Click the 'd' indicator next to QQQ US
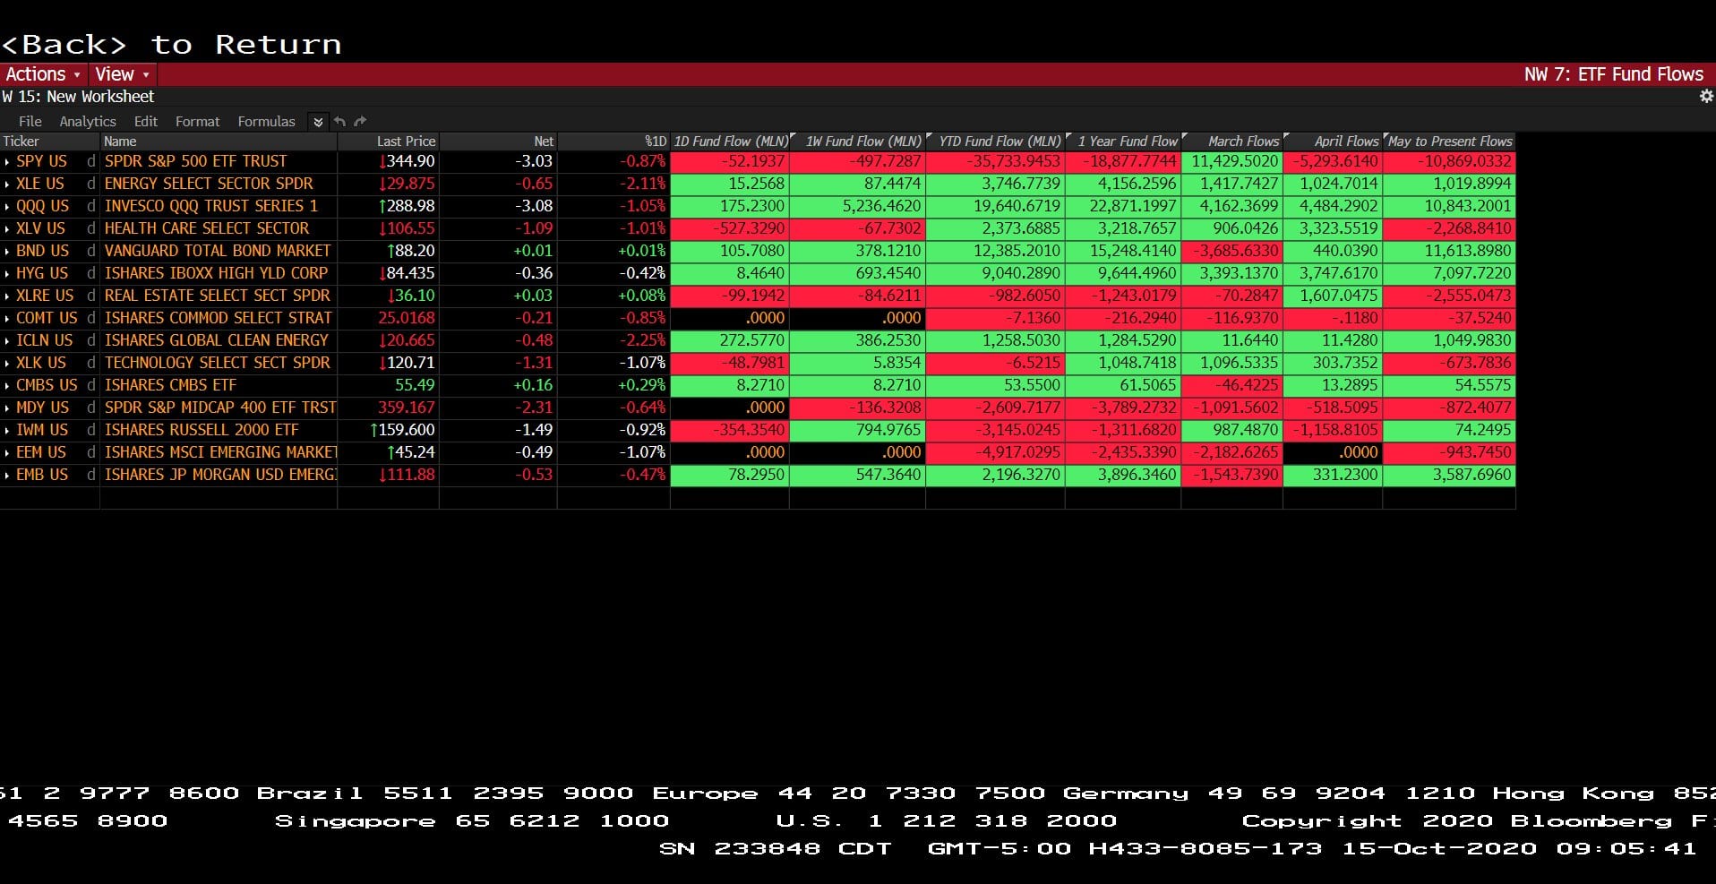Viewport: 1716px width, 884px height. click(x=90, y=206)
